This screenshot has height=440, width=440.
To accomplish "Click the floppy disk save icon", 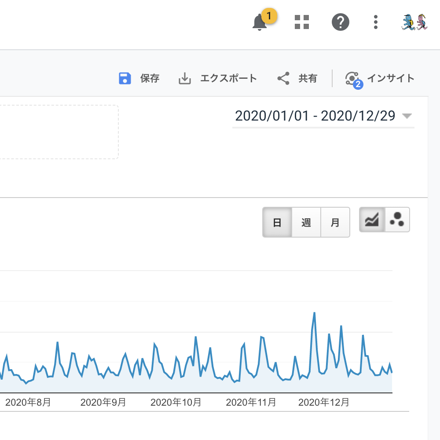I will click(125, 79).
